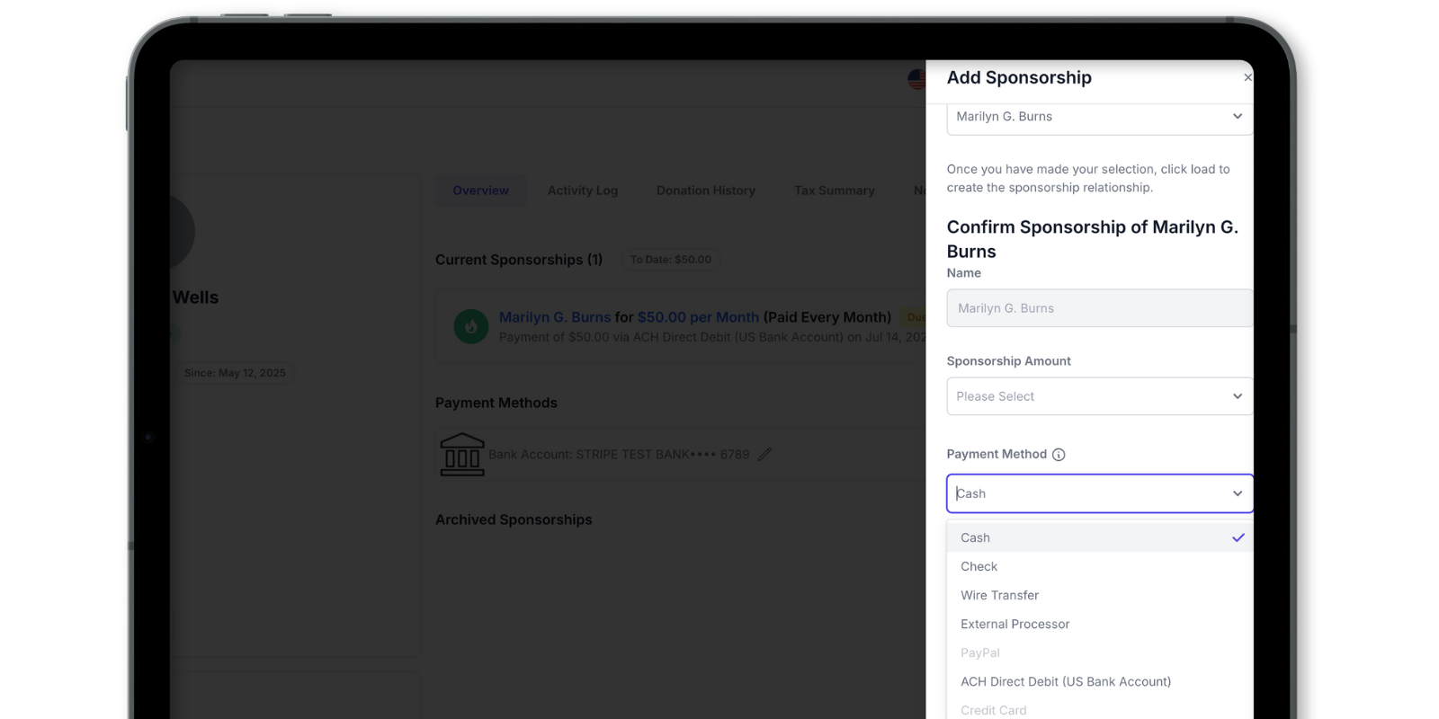
Task: Click the Current Sponsorships (1) heading
Action: pyautogui.click(x=519, y=260)
